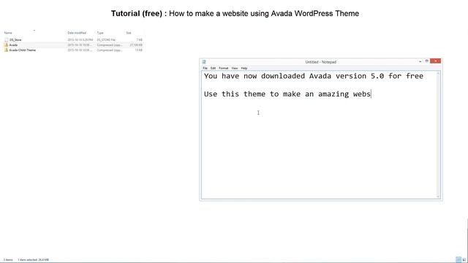
Task: Select the Avada zip file name
Action: point(13,45)
